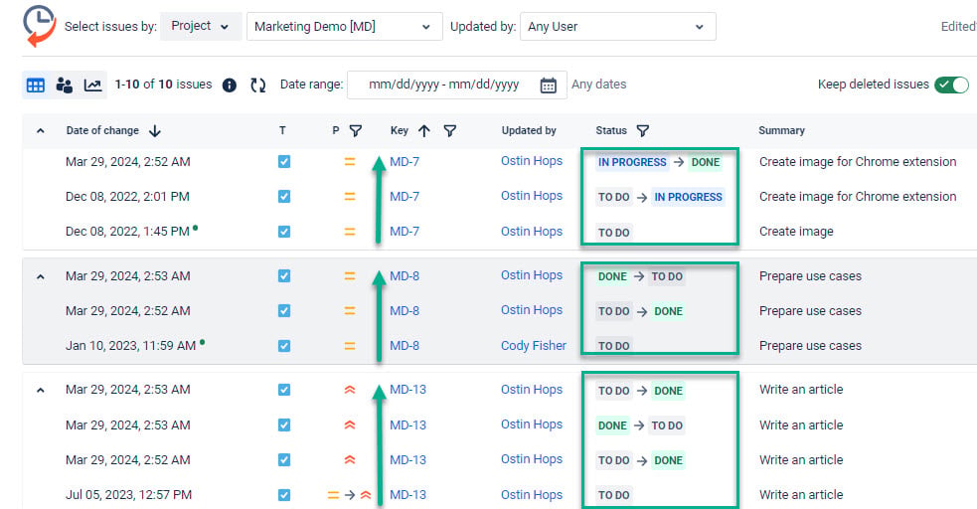The image size is (977, 509).
Task: Click TO DO to IN PROGRESS status of MD-7
Action: tap(661, 198)
